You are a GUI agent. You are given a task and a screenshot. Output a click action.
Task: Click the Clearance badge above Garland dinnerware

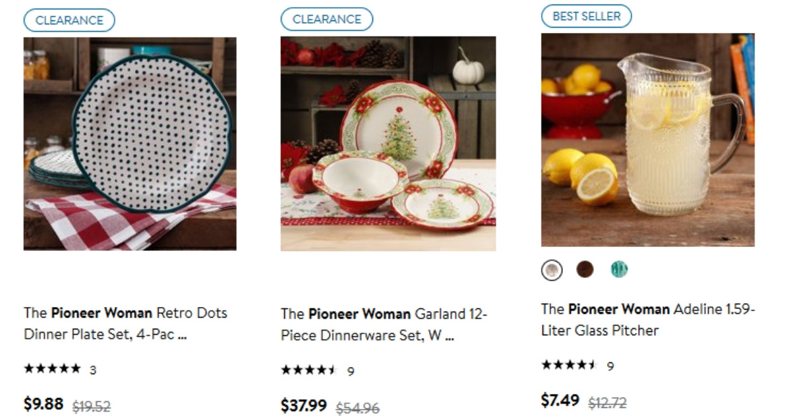tap(326, 20)
